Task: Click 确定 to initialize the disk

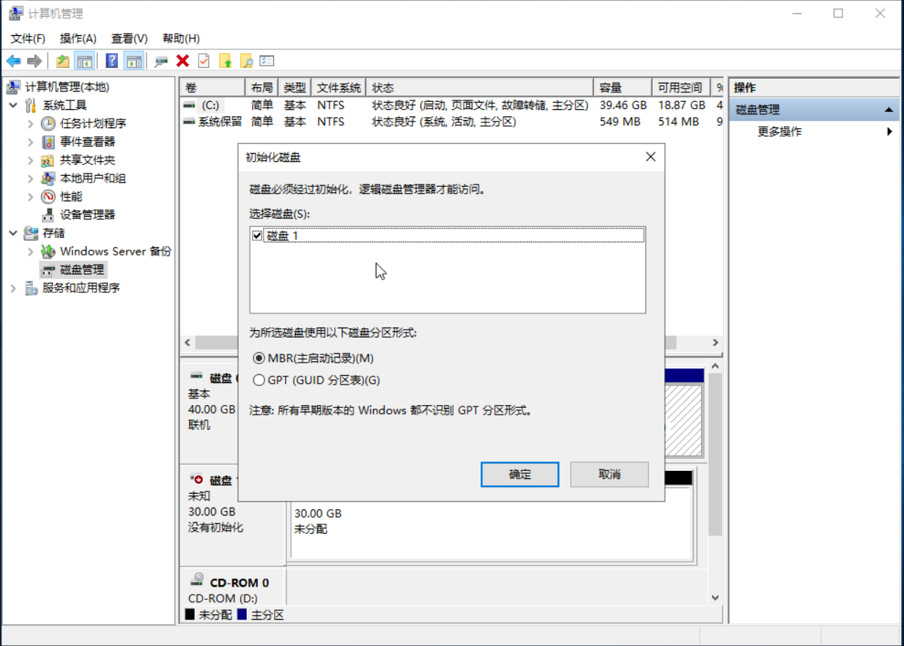Action: coord(520,475)
